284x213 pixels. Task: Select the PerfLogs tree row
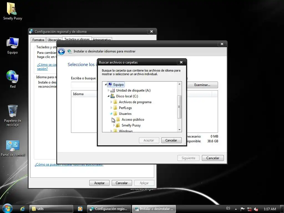click(125, 108)
